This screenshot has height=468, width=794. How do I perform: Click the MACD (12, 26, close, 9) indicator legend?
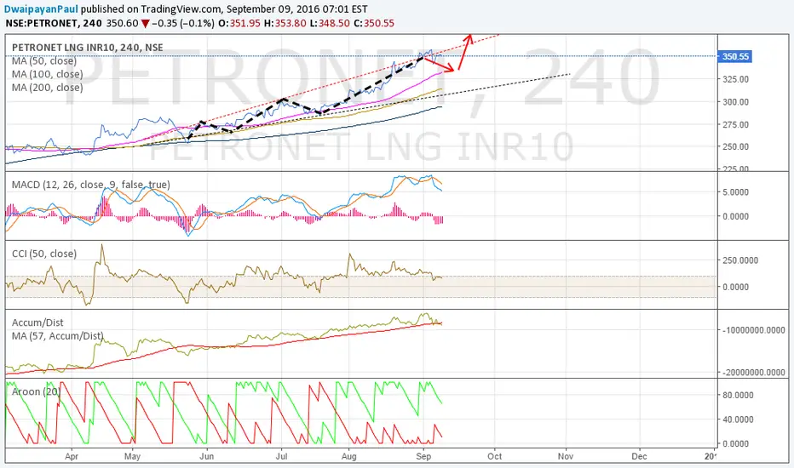click(90, 185)
